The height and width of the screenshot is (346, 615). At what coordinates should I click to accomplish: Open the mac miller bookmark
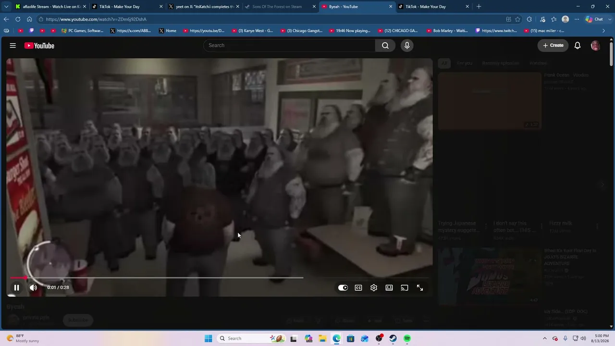544,31
